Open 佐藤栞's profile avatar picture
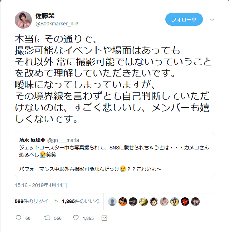229x232 pixels. click(x=23, y=20)
